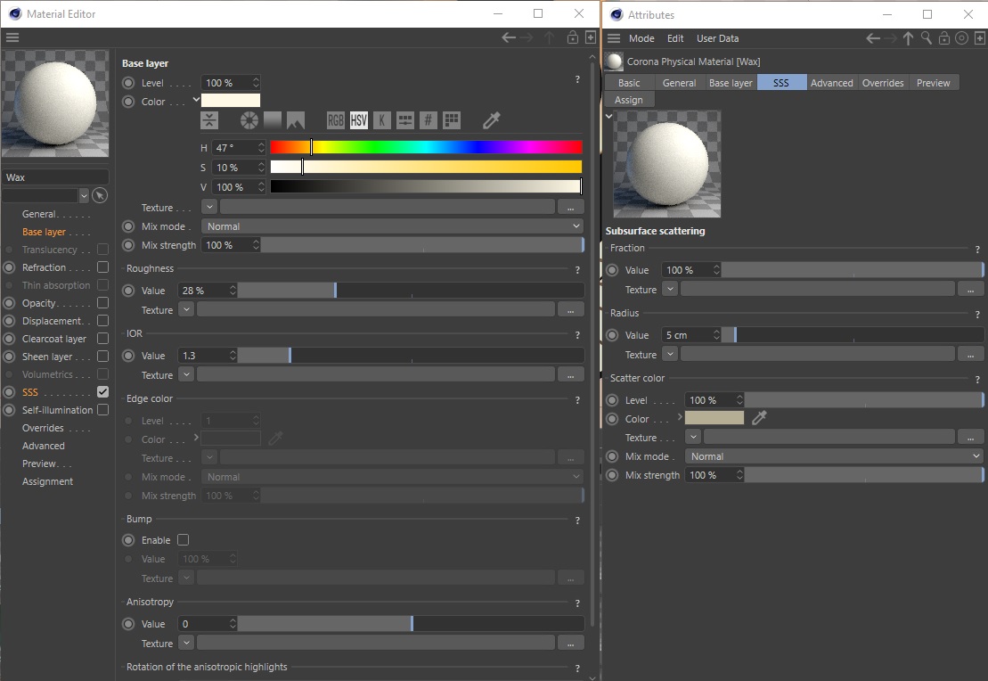Screen dimensions: 988x681
Task: Open the User Data menu
Action: click(x=718, y=38)
